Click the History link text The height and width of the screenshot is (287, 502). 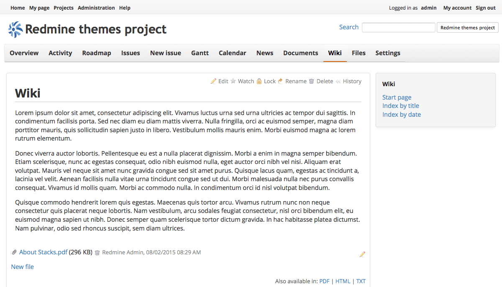pyautogui.click(x=352, y=81)
